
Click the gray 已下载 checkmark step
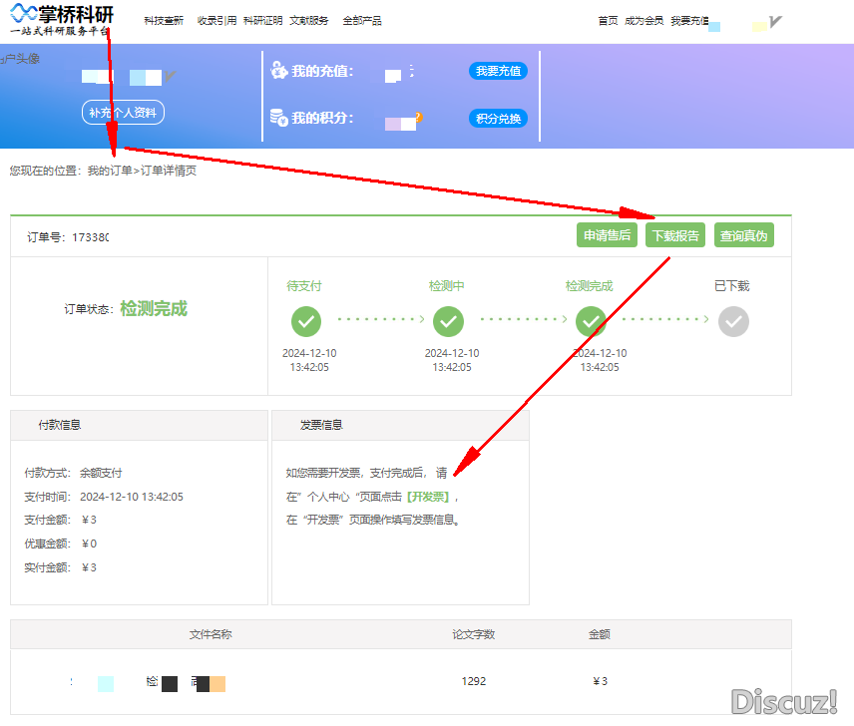click(734, 321)
